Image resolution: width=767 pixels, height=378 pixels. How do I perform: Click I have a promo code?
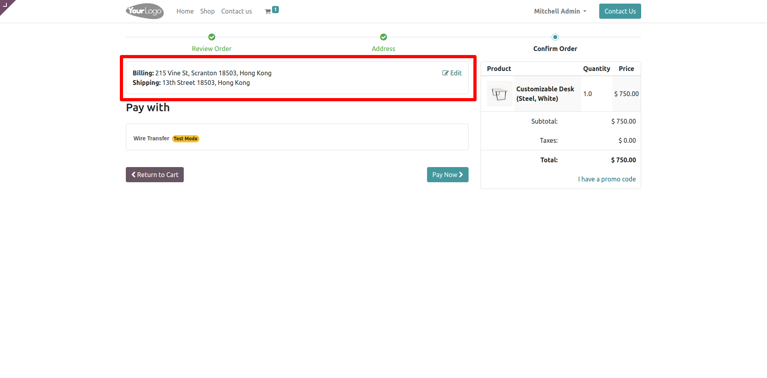coord(607,179)
